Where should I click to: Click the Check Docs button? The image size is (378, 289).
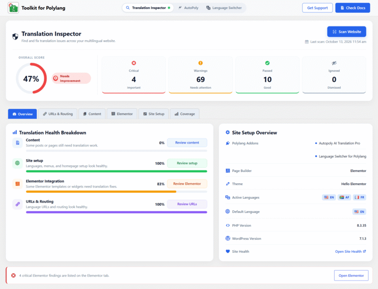pos(352,8)
